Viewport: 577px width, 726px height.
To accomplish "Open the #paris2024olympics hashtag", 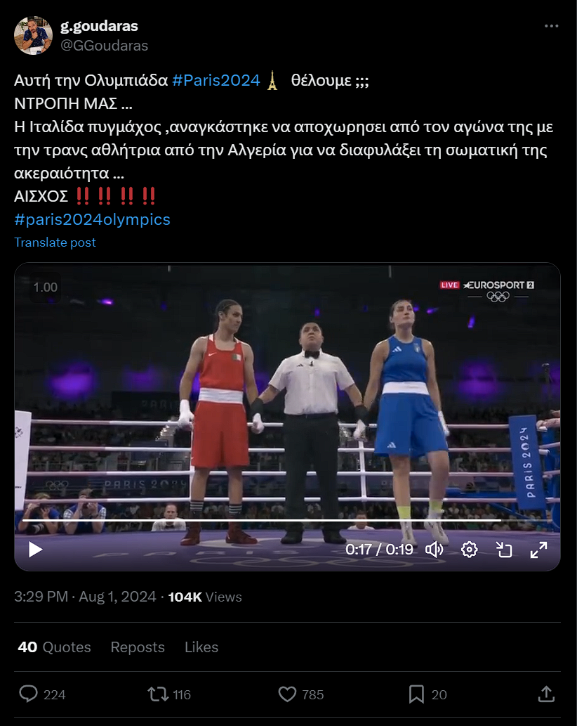I will [93, 219].
